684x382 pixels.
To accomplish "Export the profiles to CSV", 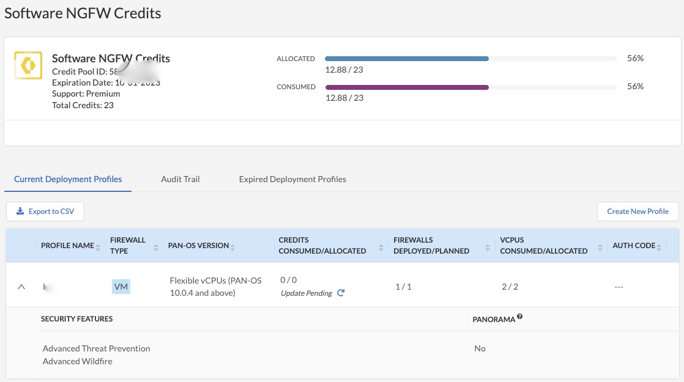I will pos(45,211).
